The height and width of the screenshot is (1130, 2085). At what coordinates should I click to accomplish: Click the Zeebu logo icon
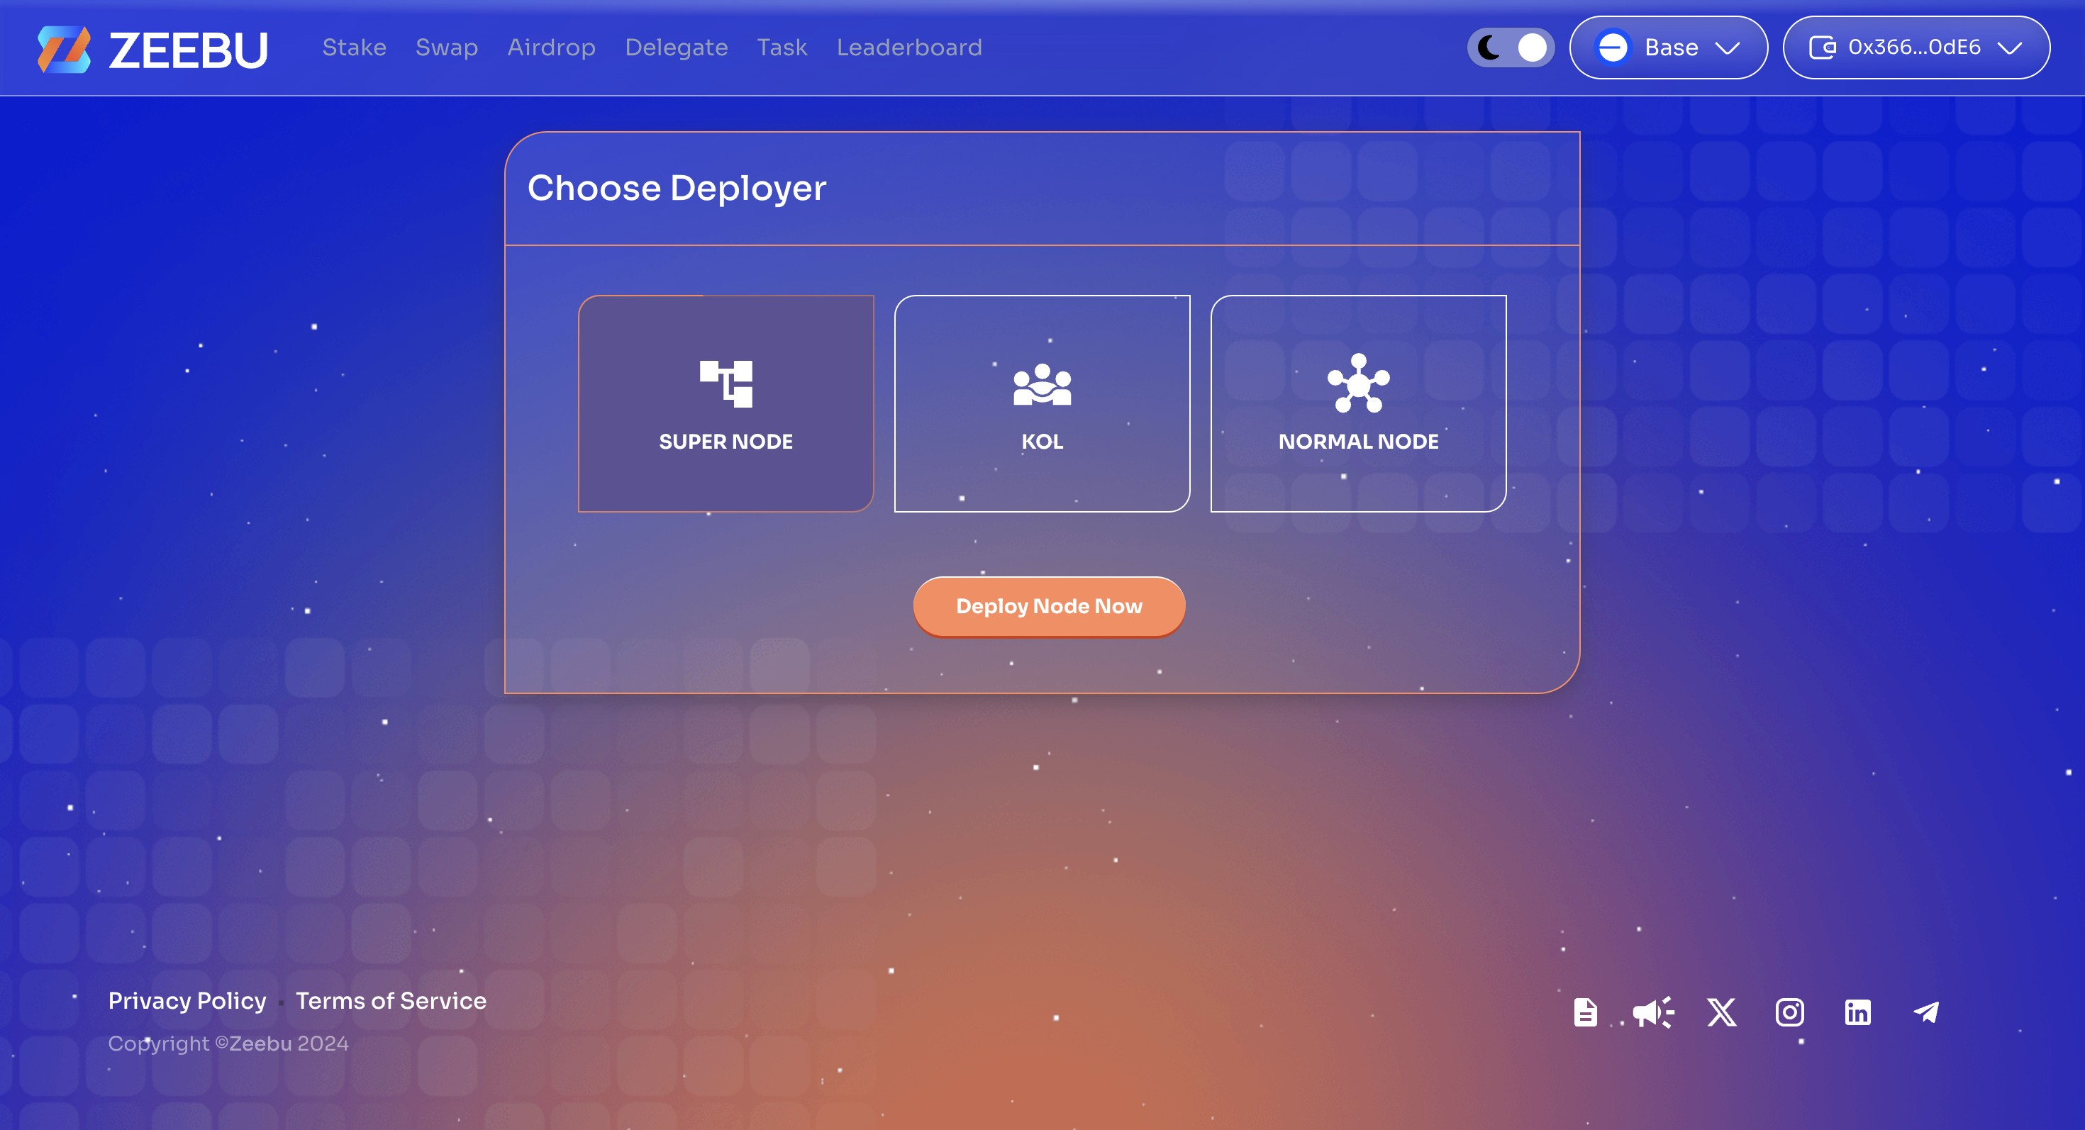pos(64,48)
